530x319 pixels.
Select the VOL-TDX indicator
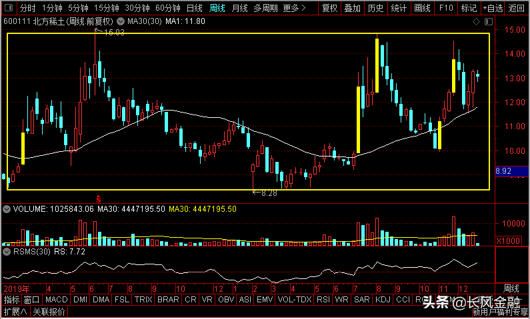[295, 300]
